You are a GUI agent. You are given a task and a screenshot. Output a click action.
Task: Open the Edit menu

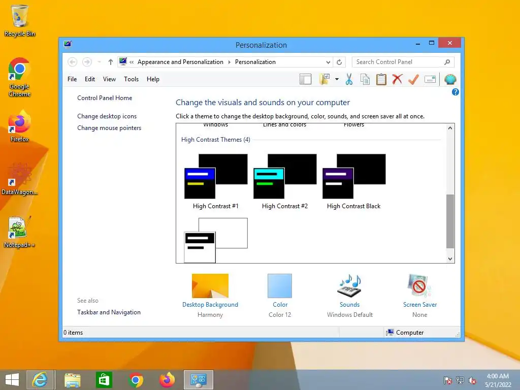coord(89,79)
